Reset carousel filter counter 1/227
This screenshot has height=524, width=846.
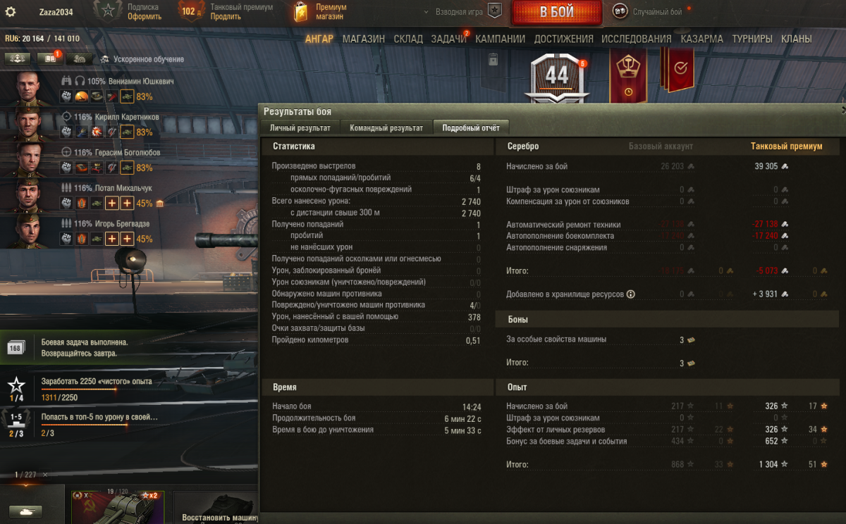pyautogui.click(x=45, y=475)
